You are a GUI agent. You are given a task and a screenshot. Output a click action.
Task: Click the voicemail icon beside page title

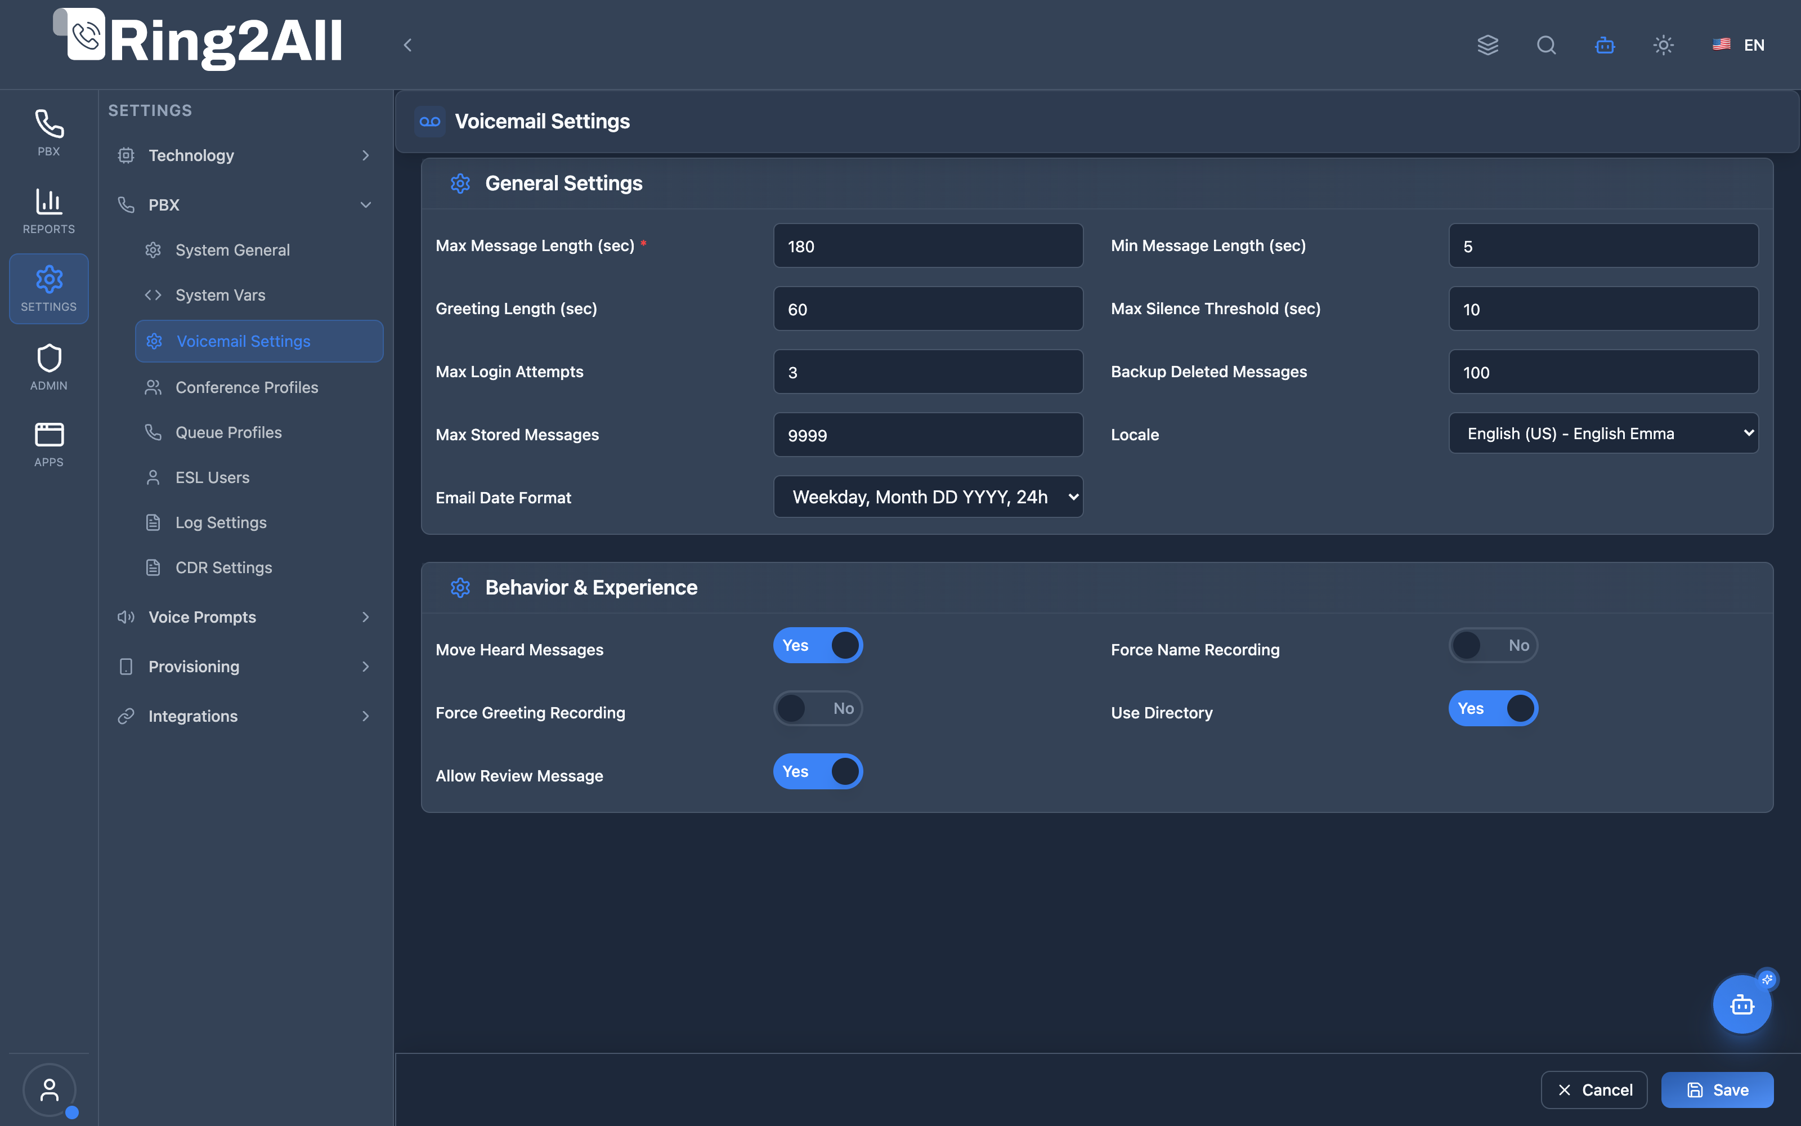430,122
